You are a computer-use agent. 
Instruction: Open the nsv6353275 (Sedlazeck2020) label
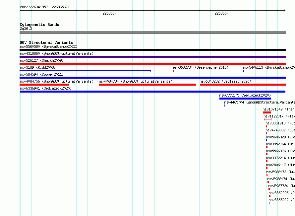tap(245, 95)
